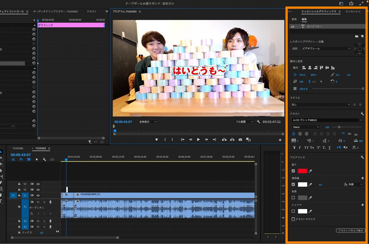Expand hidden panel tabs chevron in source panel
The image size is (369, 244).
tap(107, 11)
